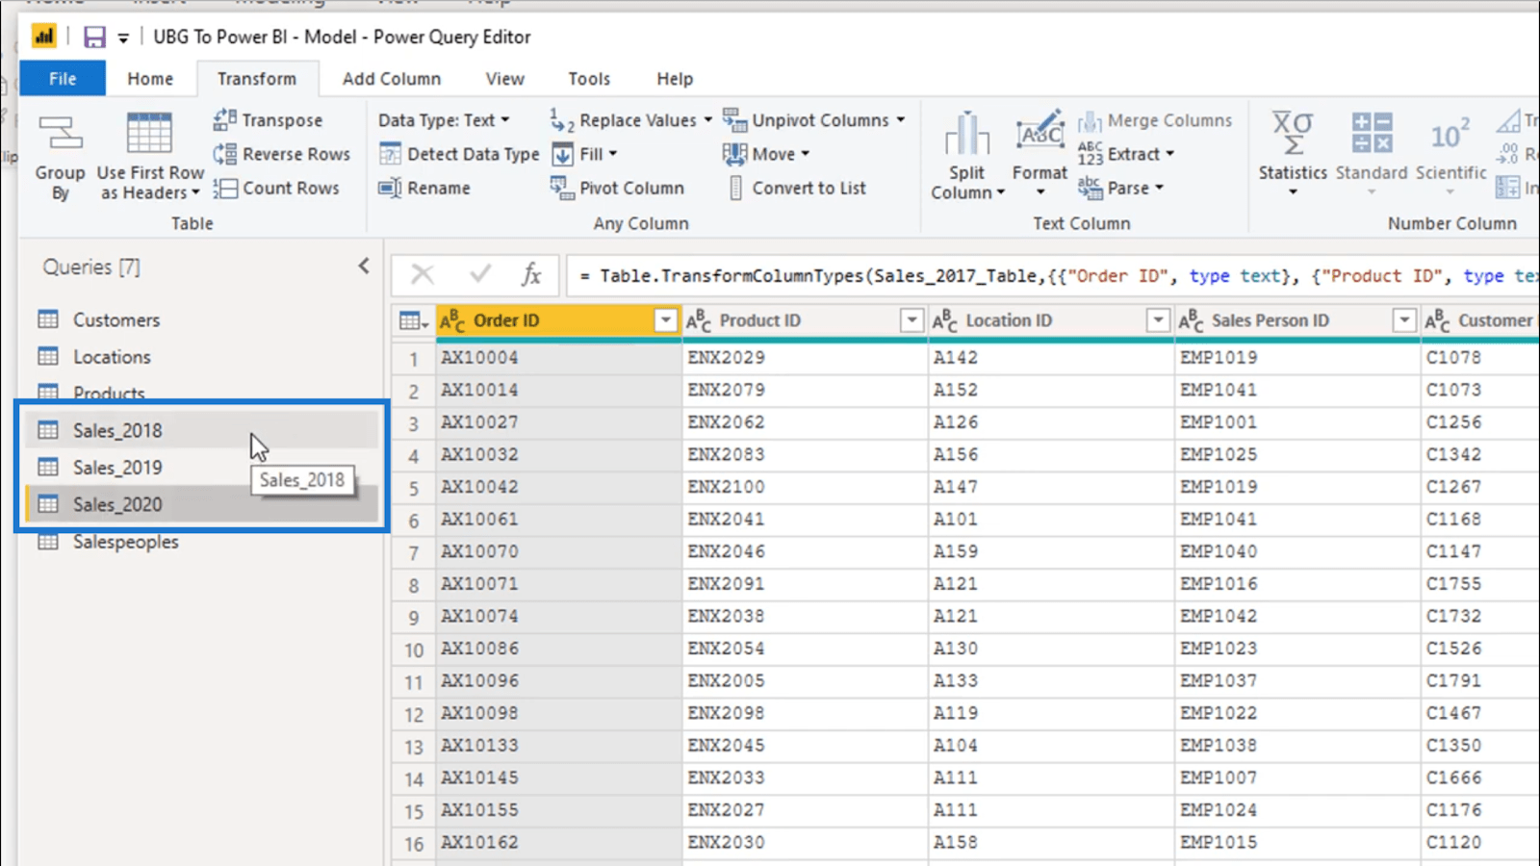
Task: Select the Sales_2019 query
Action: tap(202, 468)
